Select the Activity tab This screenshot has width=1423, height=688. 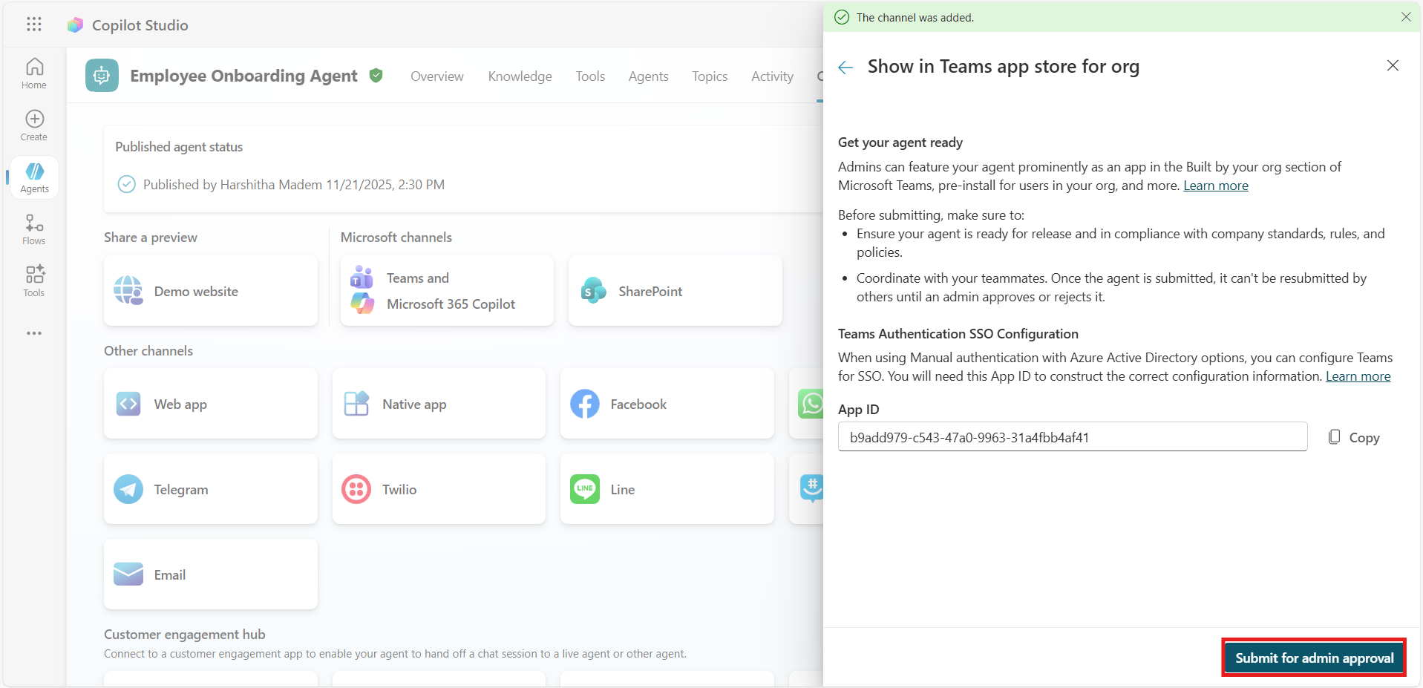tap(771, 76)
